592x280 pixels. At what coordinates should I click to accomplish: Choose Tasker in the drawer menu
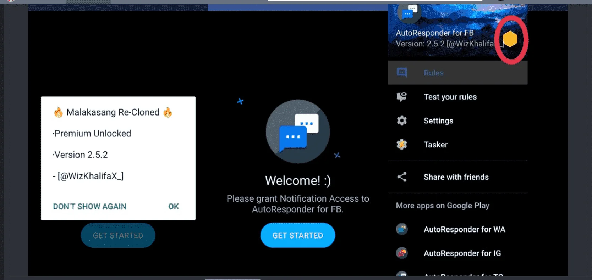pos(457,145)
